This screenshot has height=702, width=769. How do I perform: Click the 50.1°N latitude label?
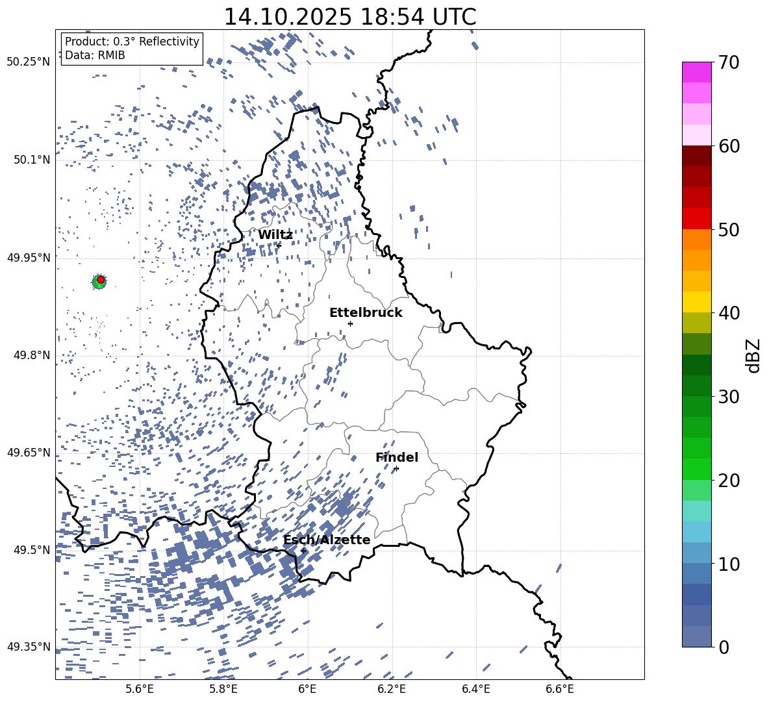(32, 160)
